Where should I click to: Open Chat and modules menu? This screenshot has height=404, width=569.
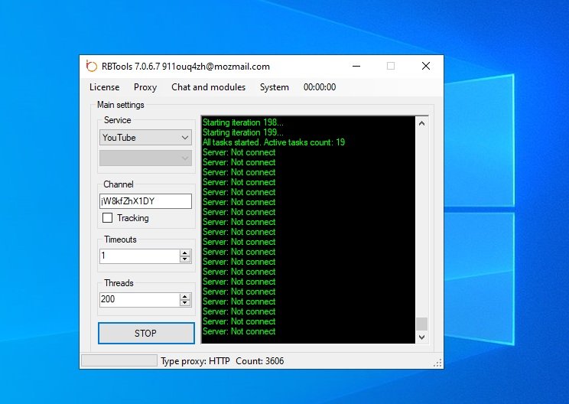click(x=208, y=87)
